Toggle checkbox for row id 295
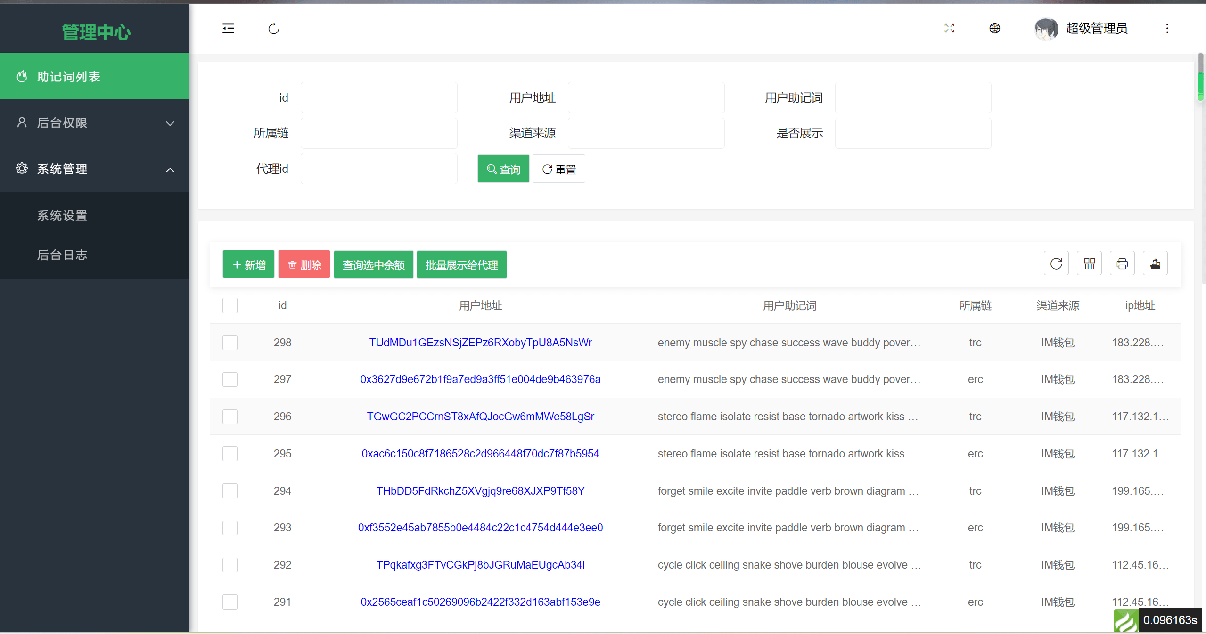The width and height of the screenshot is (1206, 634). tap(230, 453)
